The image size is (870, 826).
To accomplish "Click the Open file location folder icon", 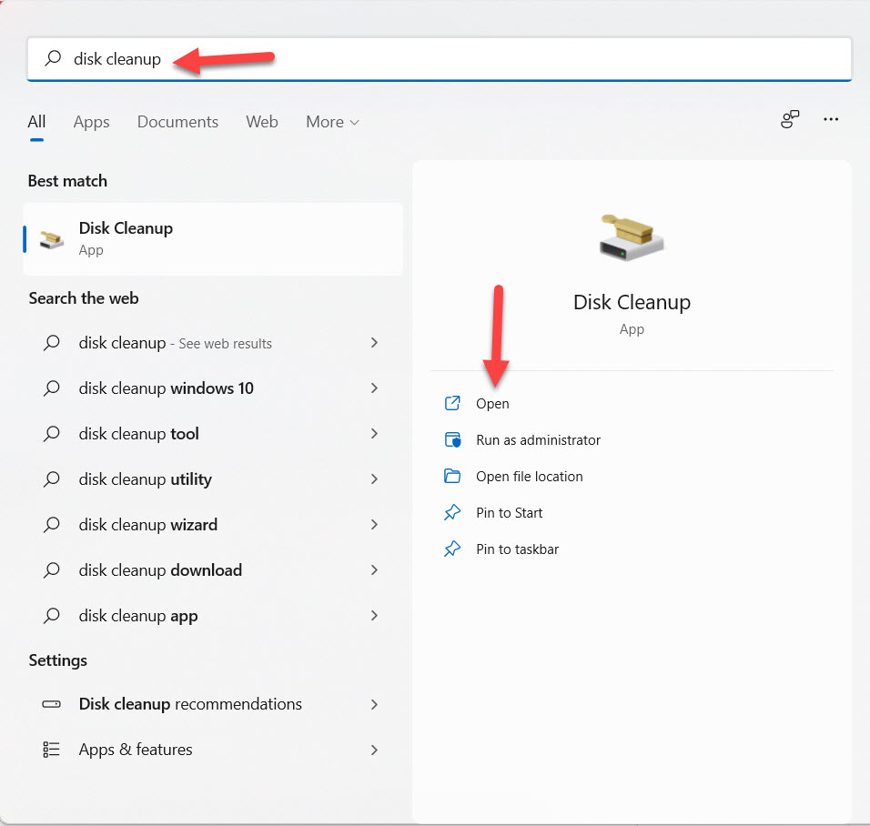I will pos(452,477).
